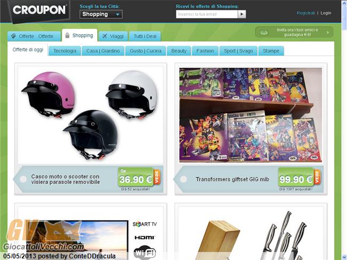Click the Login link
The width and height of the screenshot is (347, 260).
point(326,13)
